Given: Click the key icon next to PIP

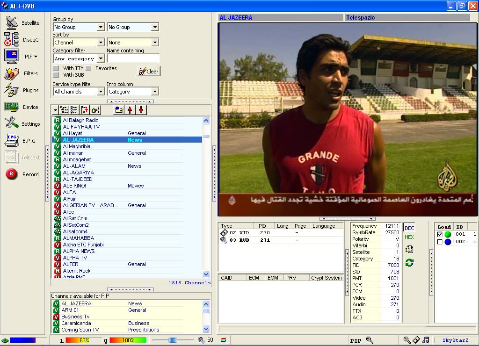Looking at the screenshot, I should (370, 340).
